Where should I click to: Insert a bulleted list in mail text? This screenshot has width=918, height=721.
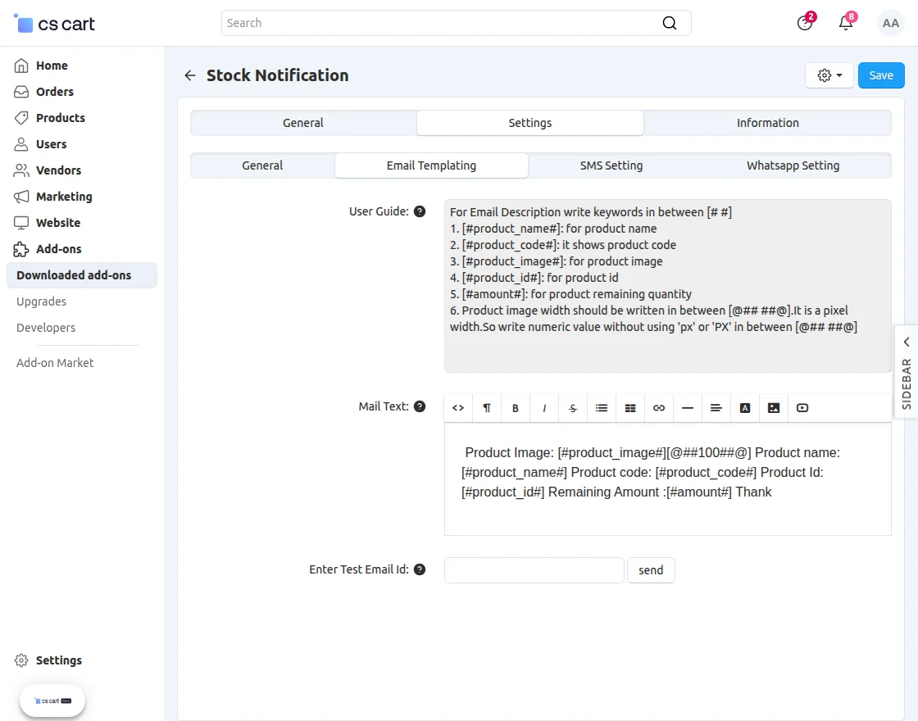click(601, 407)
